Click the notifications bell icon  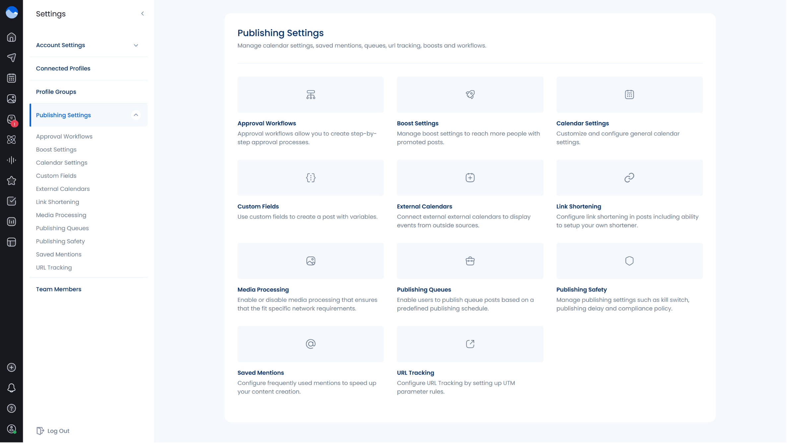pyautogui.click(x=12, y=388)
